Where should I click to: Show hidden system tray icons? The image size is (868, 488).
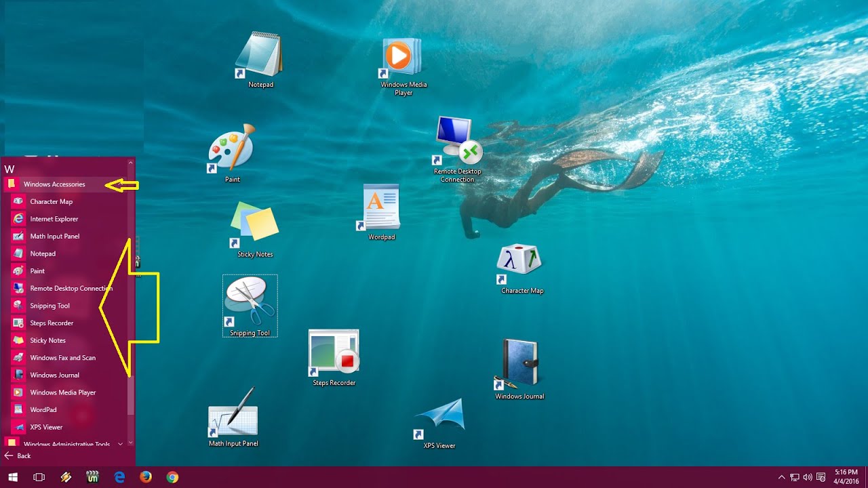pyautogui.click(x=781, y=477)
